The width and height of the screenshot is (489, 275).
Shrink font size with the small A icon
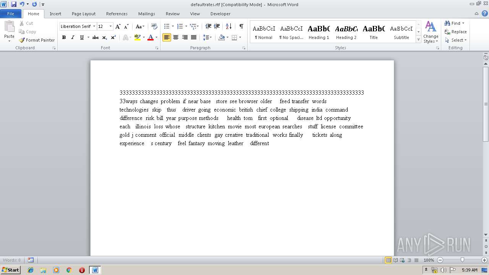[126, 26]
